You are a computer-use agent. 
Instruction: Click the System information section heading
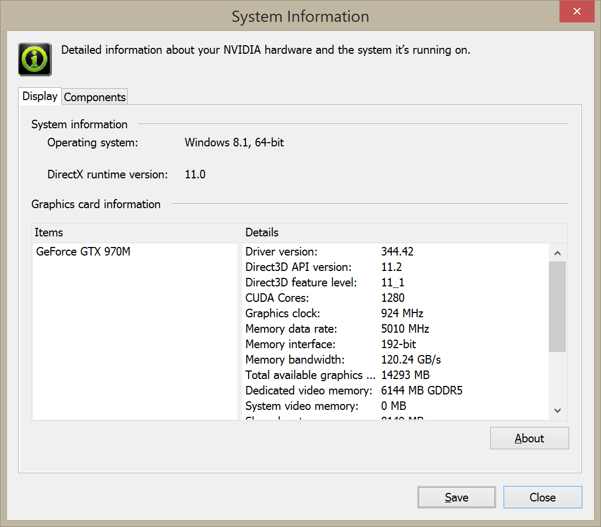pos(79,124)
